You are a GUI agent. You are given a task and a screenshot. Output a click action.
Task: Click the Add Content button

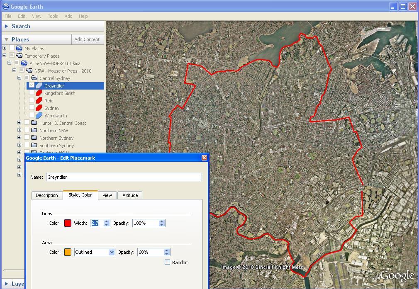point(87,39)
